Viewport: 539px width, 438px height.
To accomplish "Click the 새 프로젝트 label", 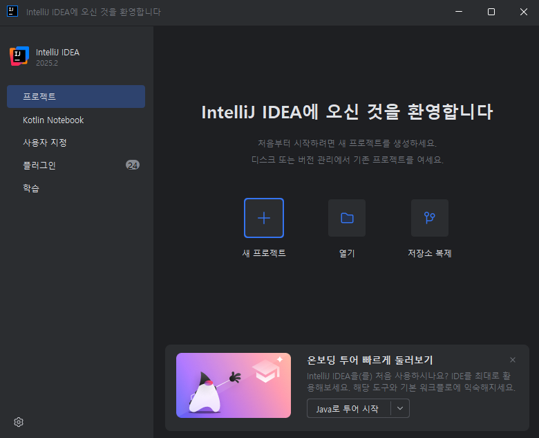I will pos(264,253).
